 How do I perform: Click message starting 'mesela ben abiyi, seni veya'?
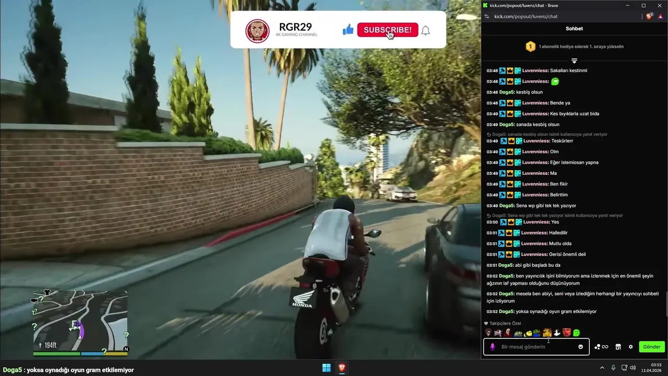(572, 297)
